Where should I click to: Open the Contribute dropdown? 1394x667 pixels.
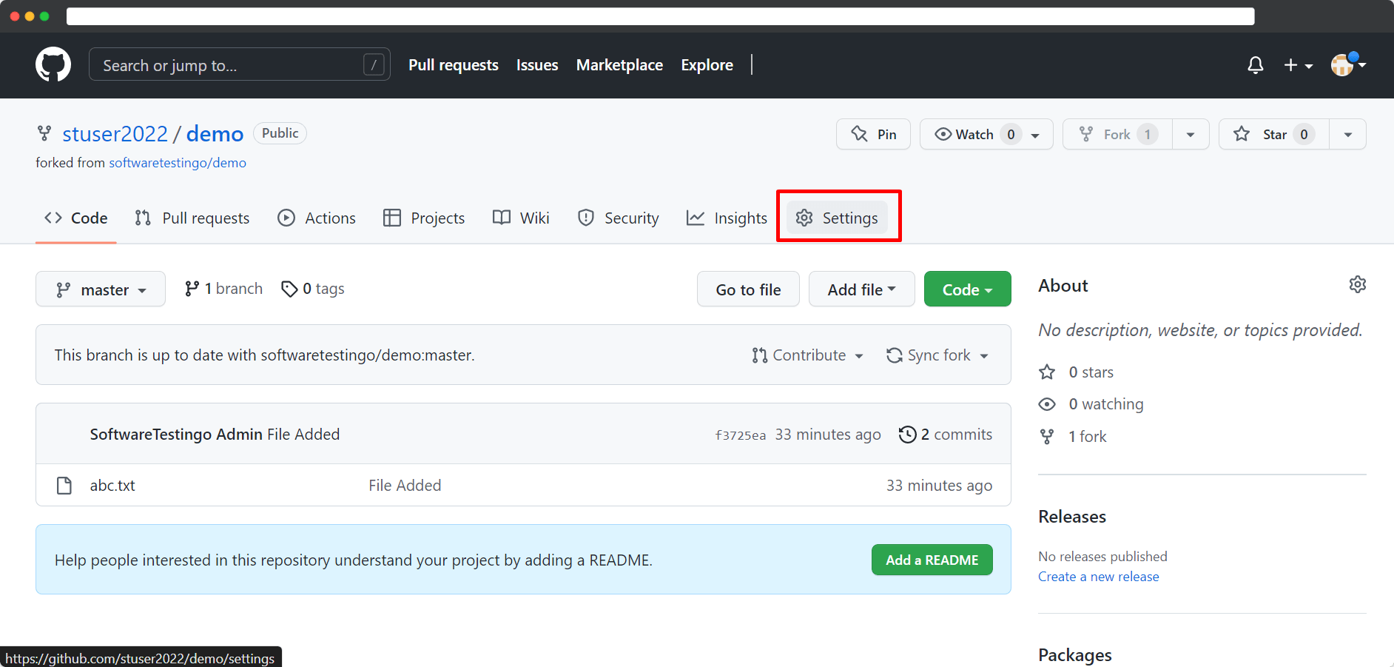tap(807, 355)
